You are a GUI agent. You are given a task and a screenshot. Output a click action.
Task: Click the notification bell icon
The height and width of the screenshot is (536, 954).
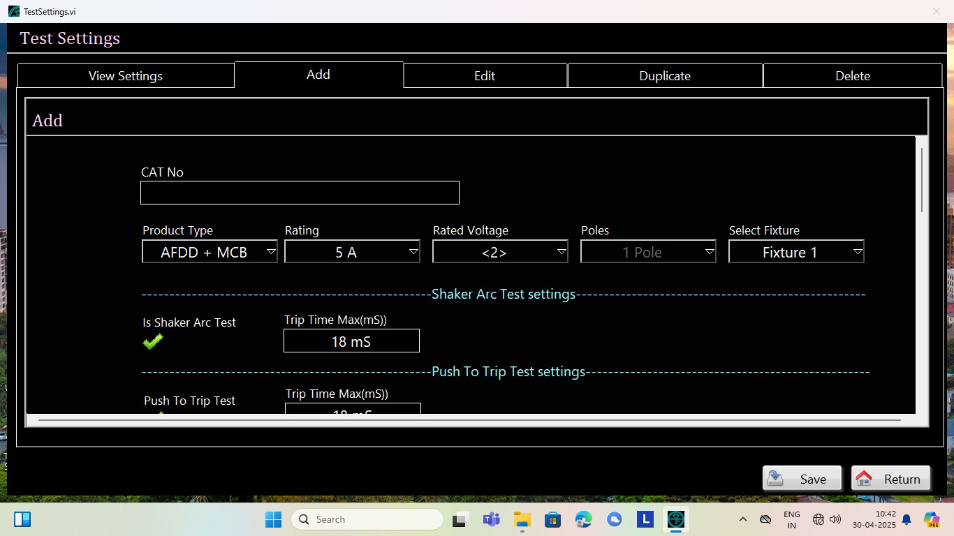[x=907, y=519]
